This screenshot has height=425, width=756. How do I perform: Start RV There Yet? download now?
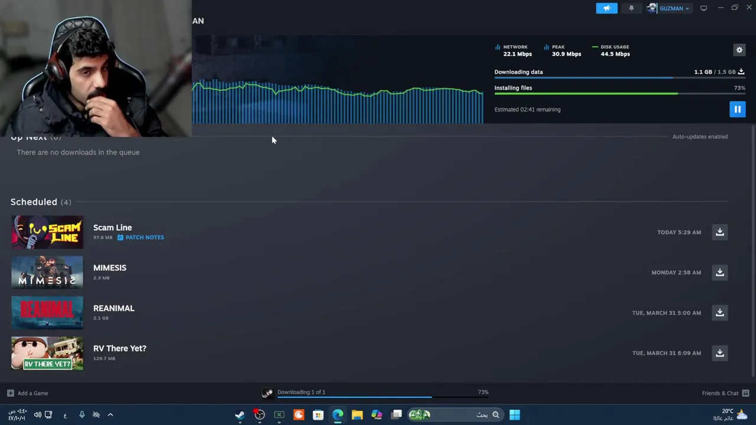(x=719, y=353)
